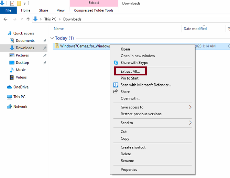This screenshot has width=230, height=178.
Task: Switch to the Share ribbon tab
Action: (44, 10)
